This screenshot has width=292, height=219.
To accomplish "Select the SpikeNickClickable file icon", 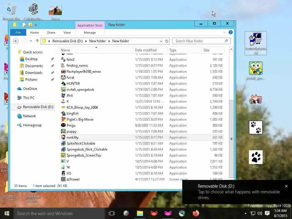I will pyautogui.click(x=63, y=143).
